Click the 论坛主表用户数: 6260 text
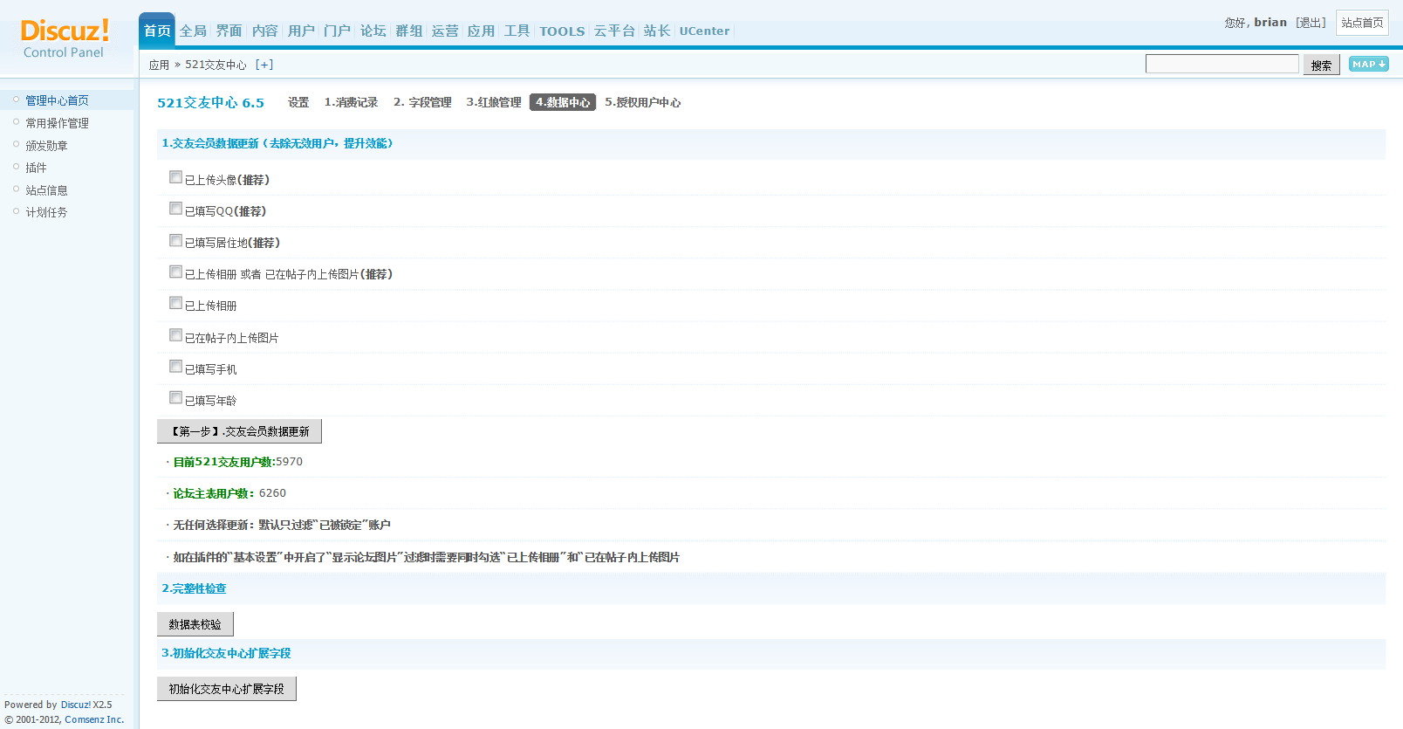 tap(229, 493)
